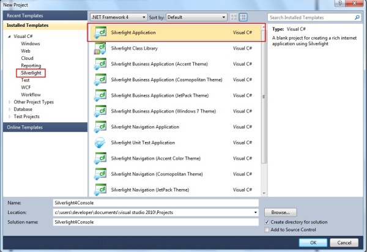Collapse the Visual C# tree node

[x=9, y=37]
